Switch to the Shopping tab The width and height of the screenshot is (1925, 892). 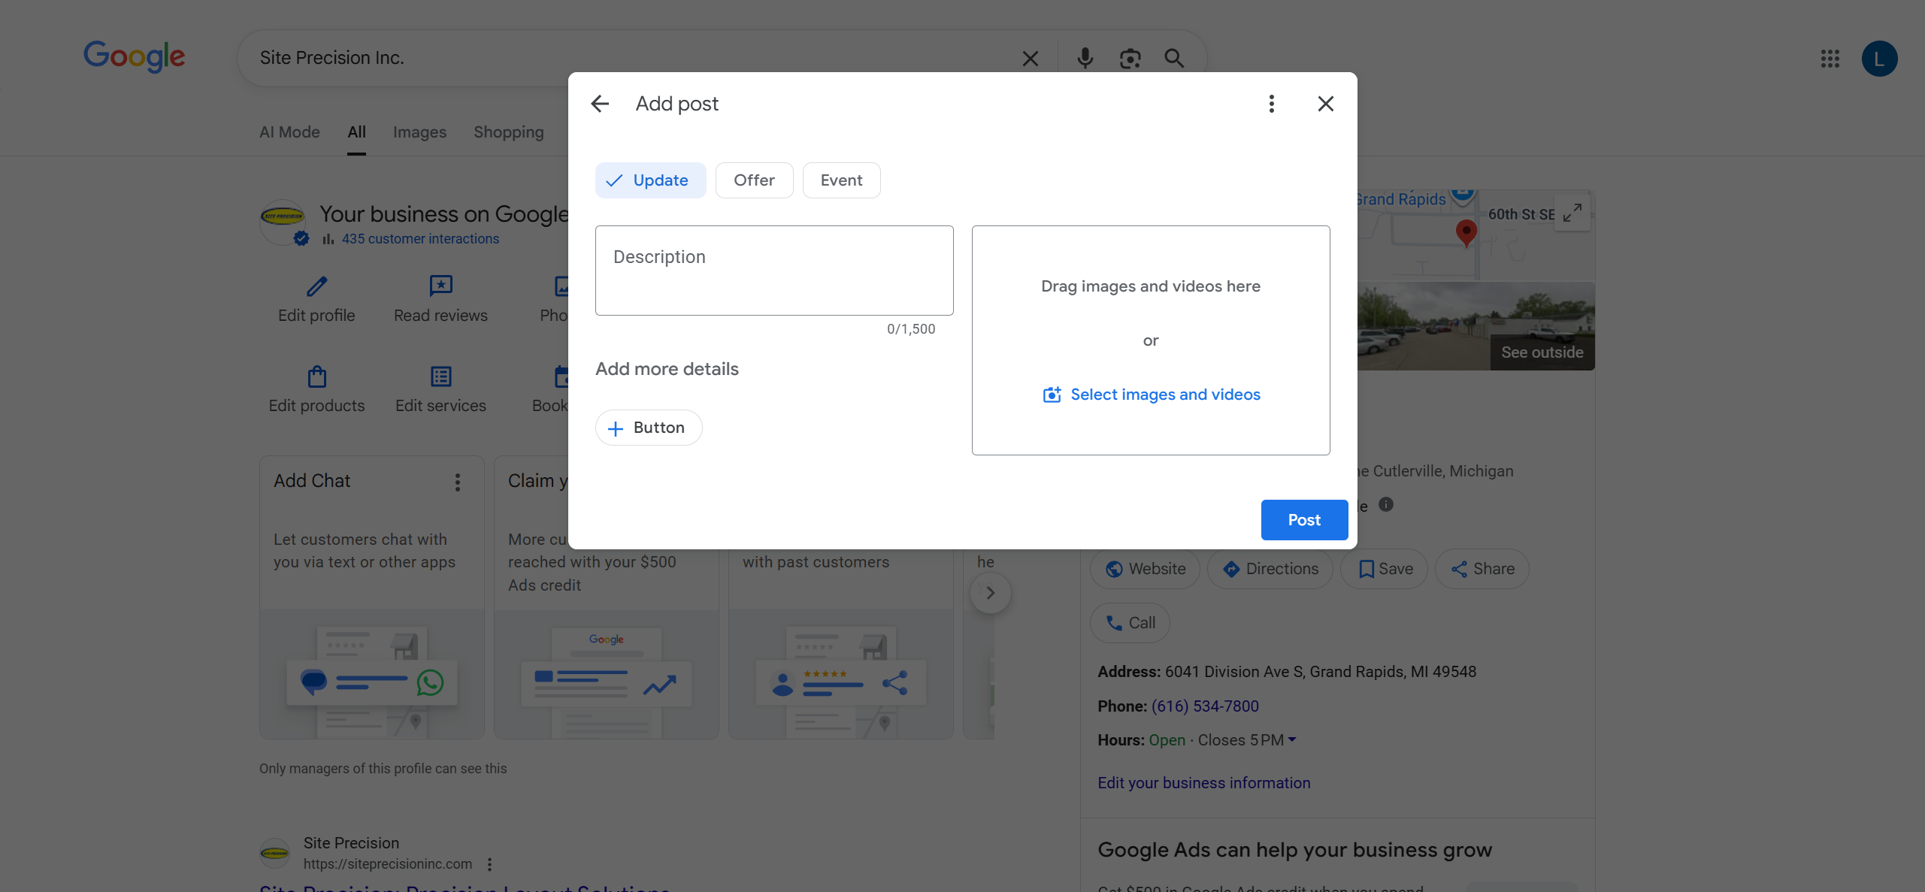click(508, 132)
